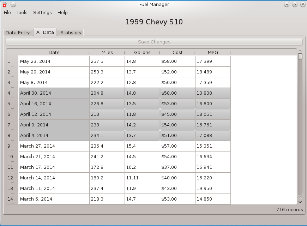This screenshot has height=226, width=307.
Task: Click the date cell 'March 27, 2014'
Action: (54, 146)
